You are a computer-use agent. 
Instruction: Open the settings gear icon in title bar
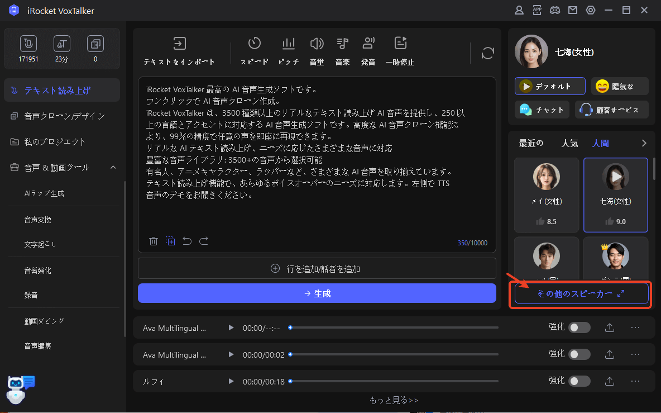coord(591,11)
